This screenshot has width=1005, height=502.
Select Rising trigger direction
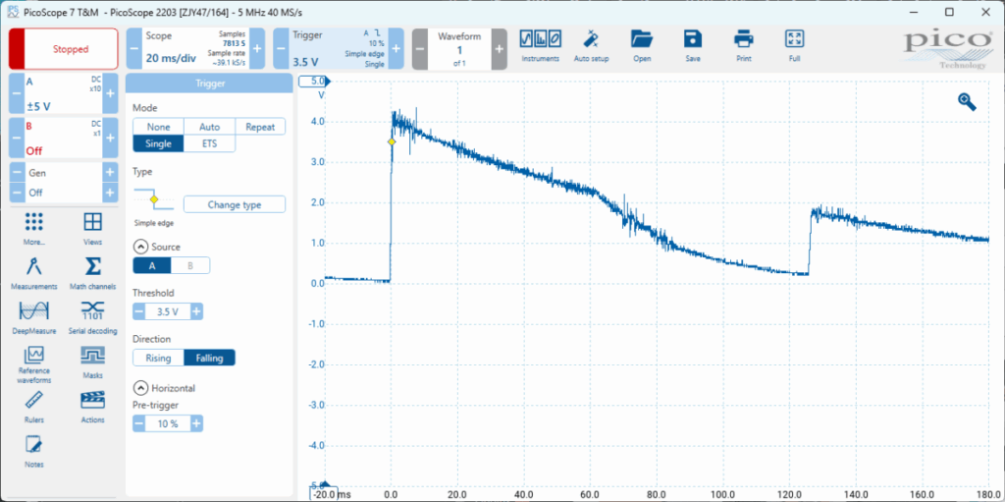[157, 358]
